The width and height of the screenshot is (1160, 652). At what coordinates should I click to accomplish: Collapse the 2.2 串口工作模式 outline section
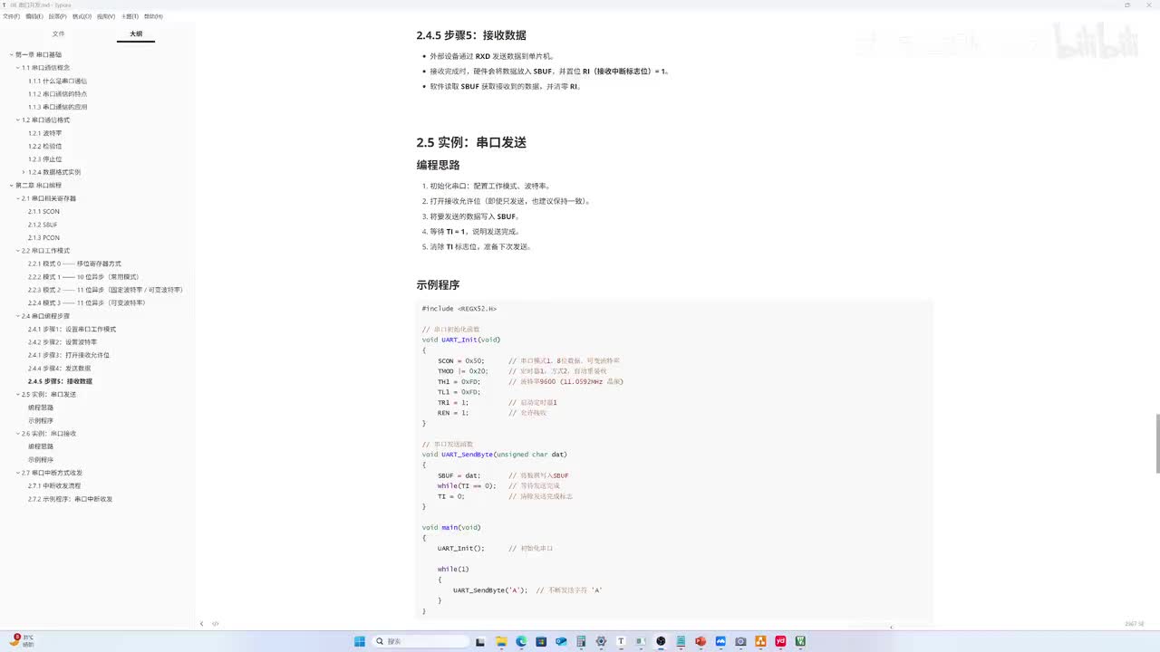click(x=17, y=250)
